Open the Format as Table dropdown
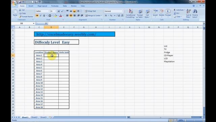This screenshot has width=216, height=122. pyautogui.click(x=140, y=14)
